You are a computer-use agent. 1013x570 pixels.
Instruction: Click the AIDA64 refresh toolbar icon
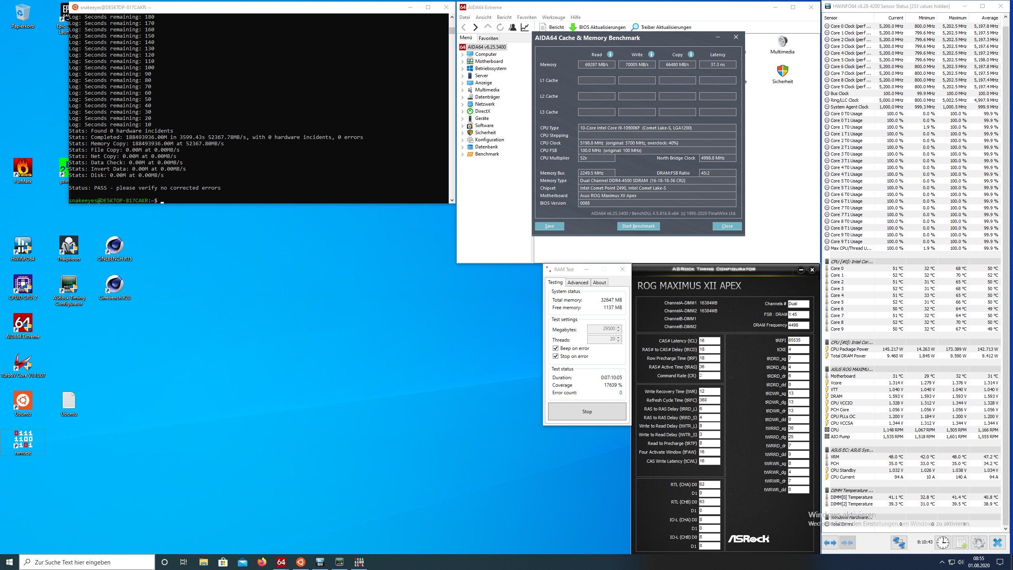pos(500,27)
